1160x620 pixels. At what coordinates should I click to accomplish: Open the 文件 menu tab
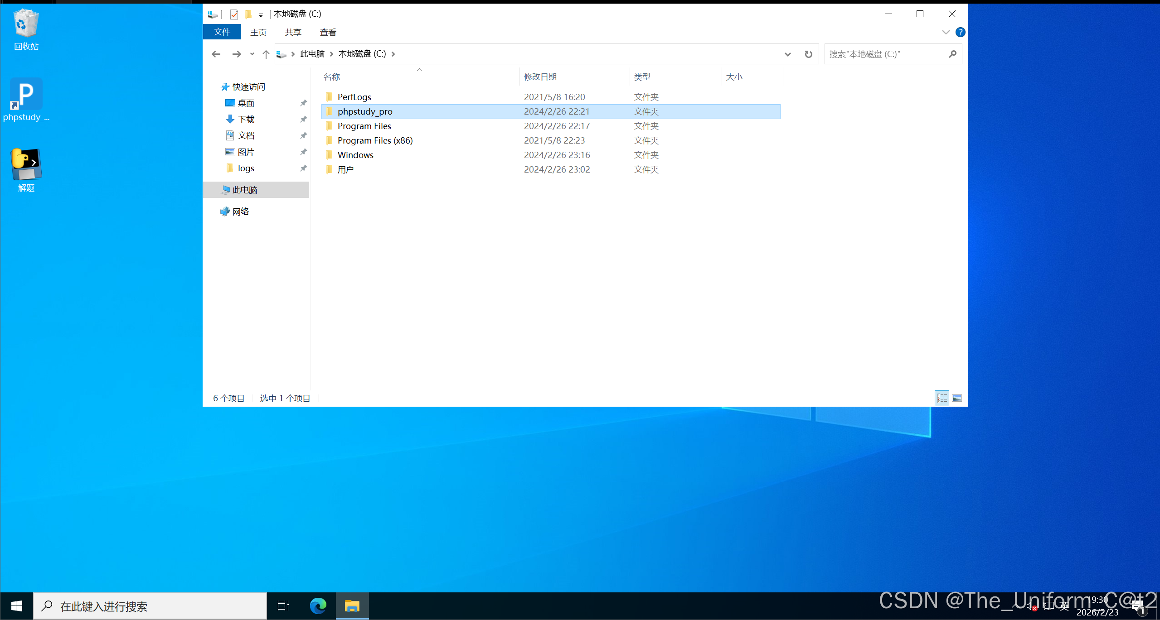coord(222,32)
